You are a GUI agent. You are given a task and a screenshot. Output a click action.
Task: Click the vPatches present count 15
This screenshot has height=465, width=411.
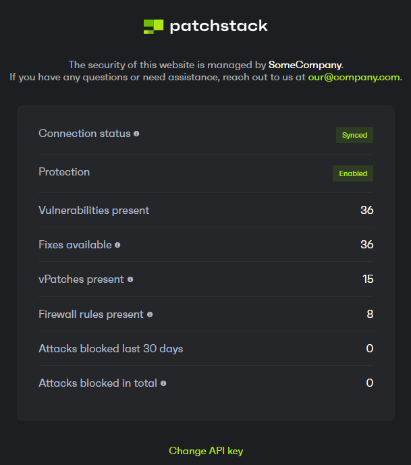point(368,279)
